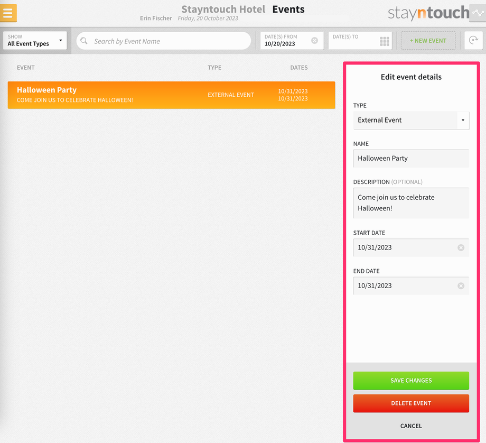Clear the End Date field

461,285
